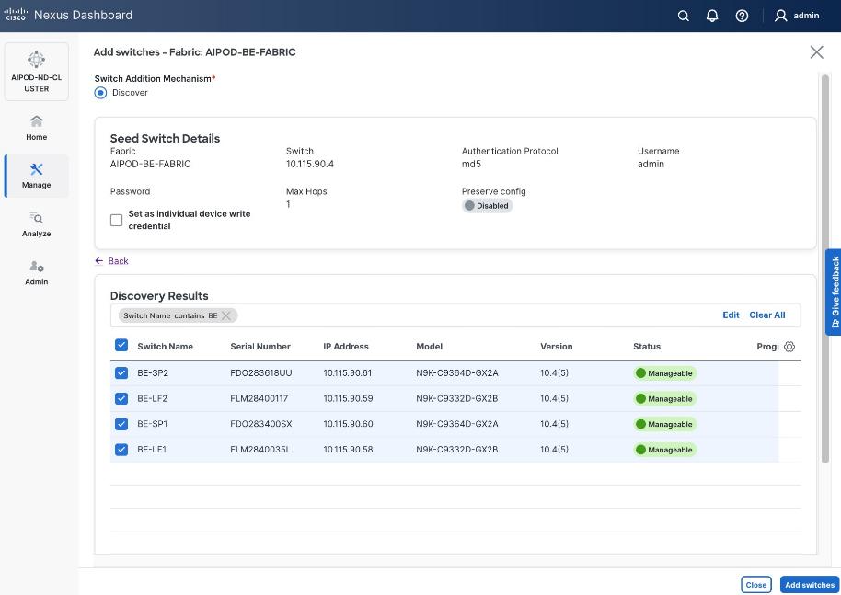Click the filter input field area
The width and height of the screenshot is (841, 595).
460,315
